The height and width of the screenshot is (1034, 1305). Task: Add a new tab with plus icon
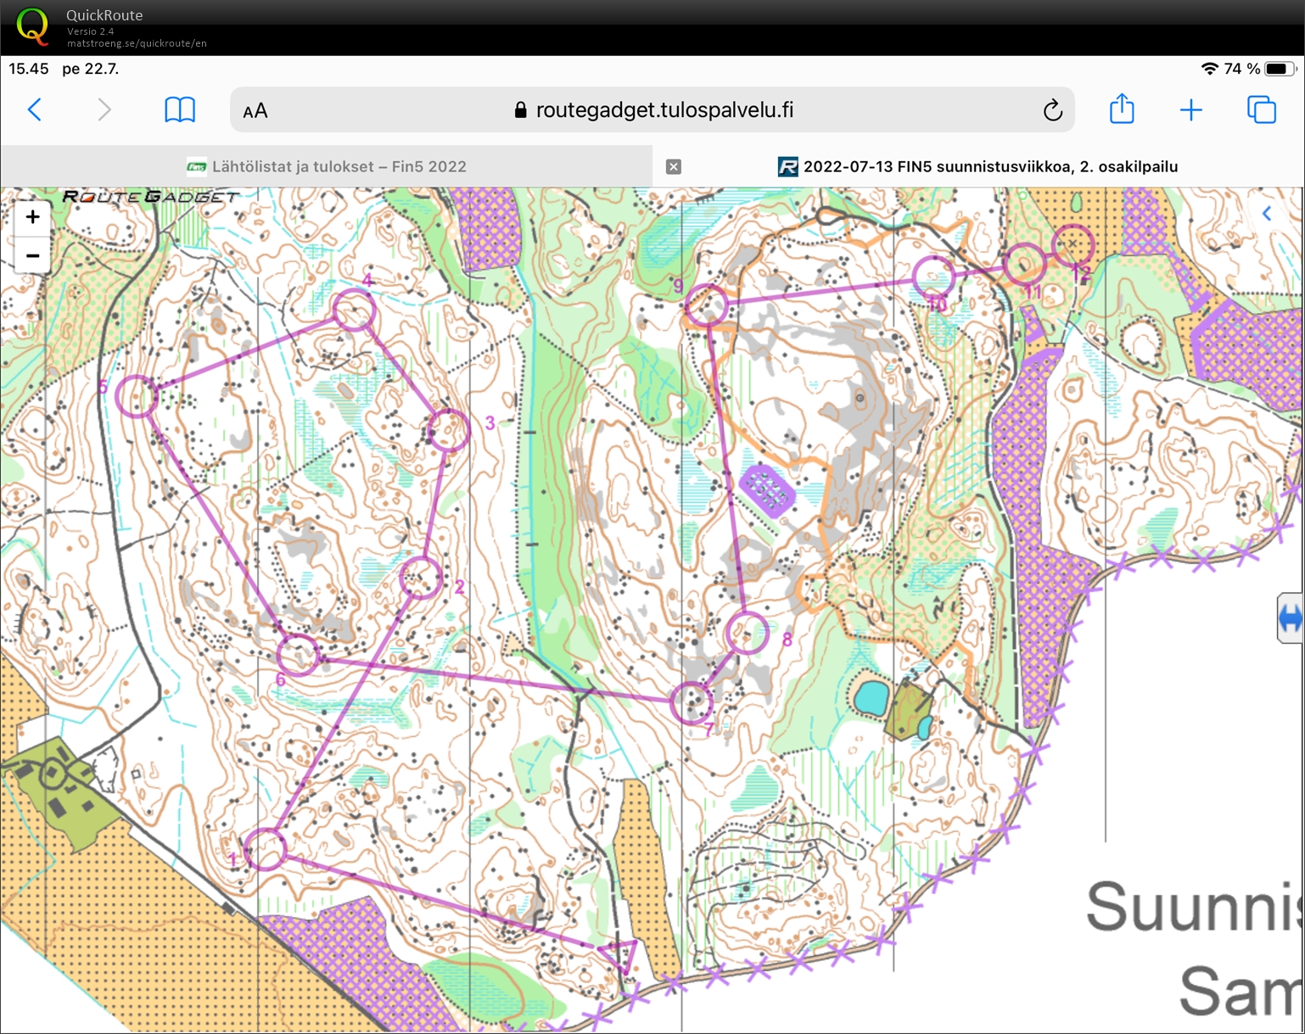[x=1190, y=109]
